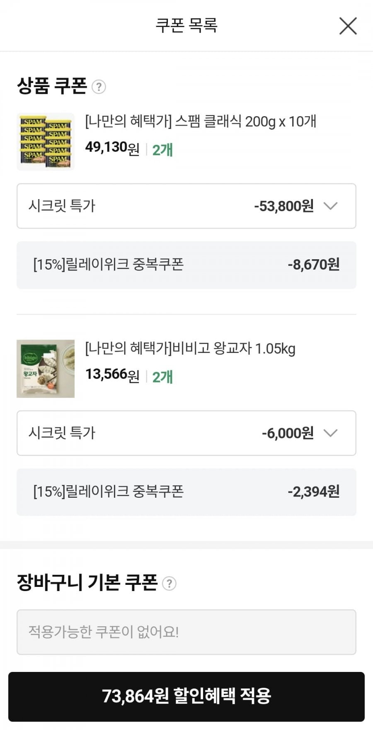373x730 pixels.
Task: Tap the 스팸 클래식 200g x 10개 title
Action: pos(201,122)
